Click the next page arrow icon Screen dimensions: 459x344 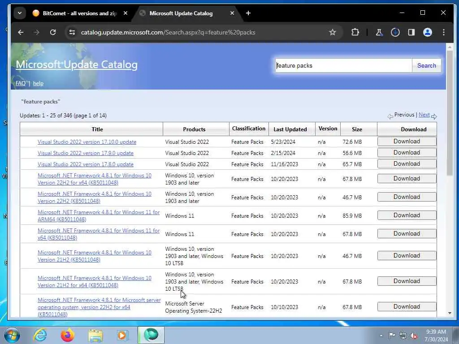point(434,116)
